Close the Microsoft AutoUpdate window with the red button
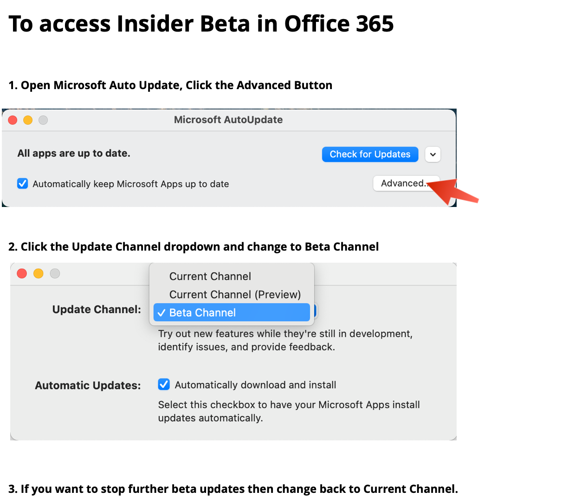This screenshot has width=568, height=504. 13,120
